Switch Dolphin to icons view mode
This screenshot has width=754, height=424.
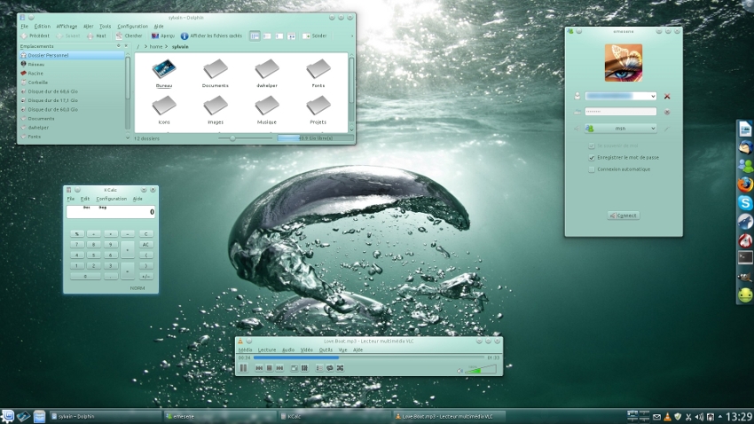255,36
